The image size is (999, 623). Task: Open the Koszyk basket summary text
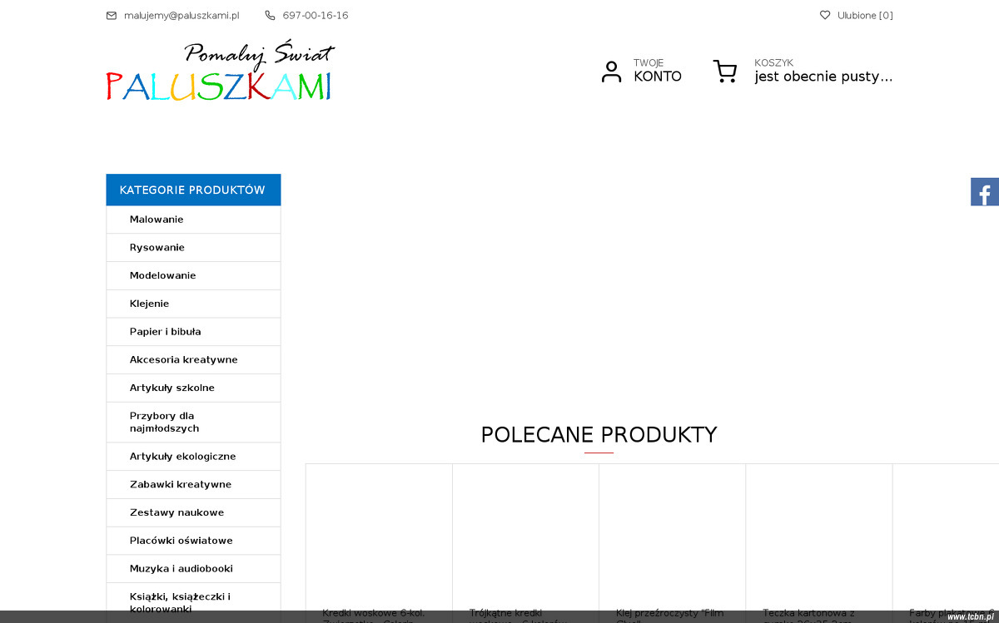[823, 71]
